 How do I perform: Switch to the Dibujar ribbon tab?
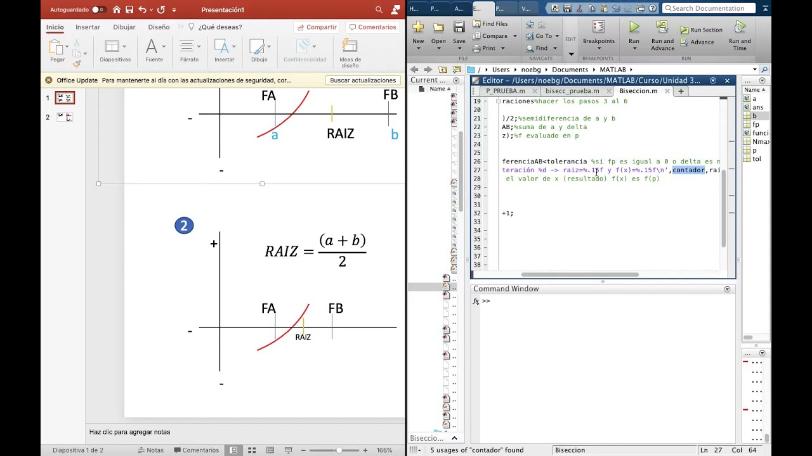click(124, 27)
